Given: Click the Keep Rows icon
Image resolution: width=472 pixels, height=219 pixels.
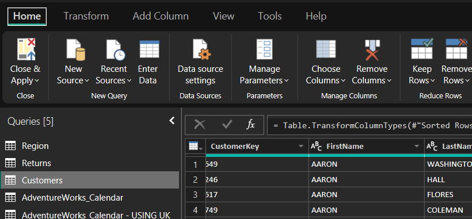Looking at the screenshot, I should tap(422, 49).
